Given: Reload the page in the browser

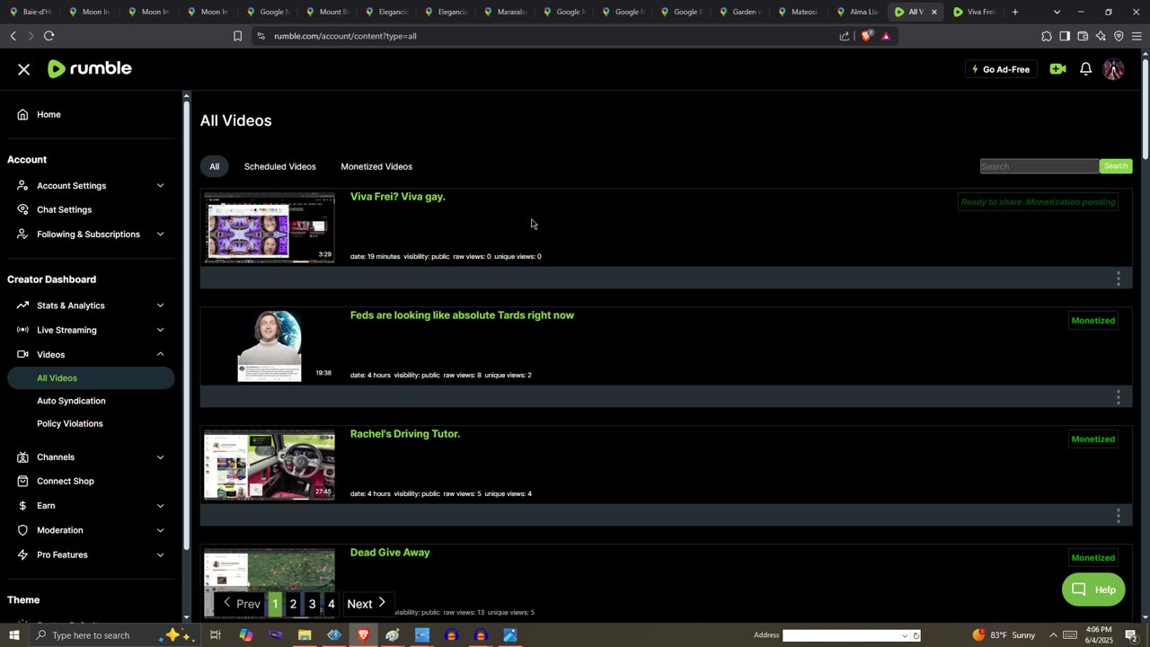Looking at the screenshot, I should click(x=49, y=36).
